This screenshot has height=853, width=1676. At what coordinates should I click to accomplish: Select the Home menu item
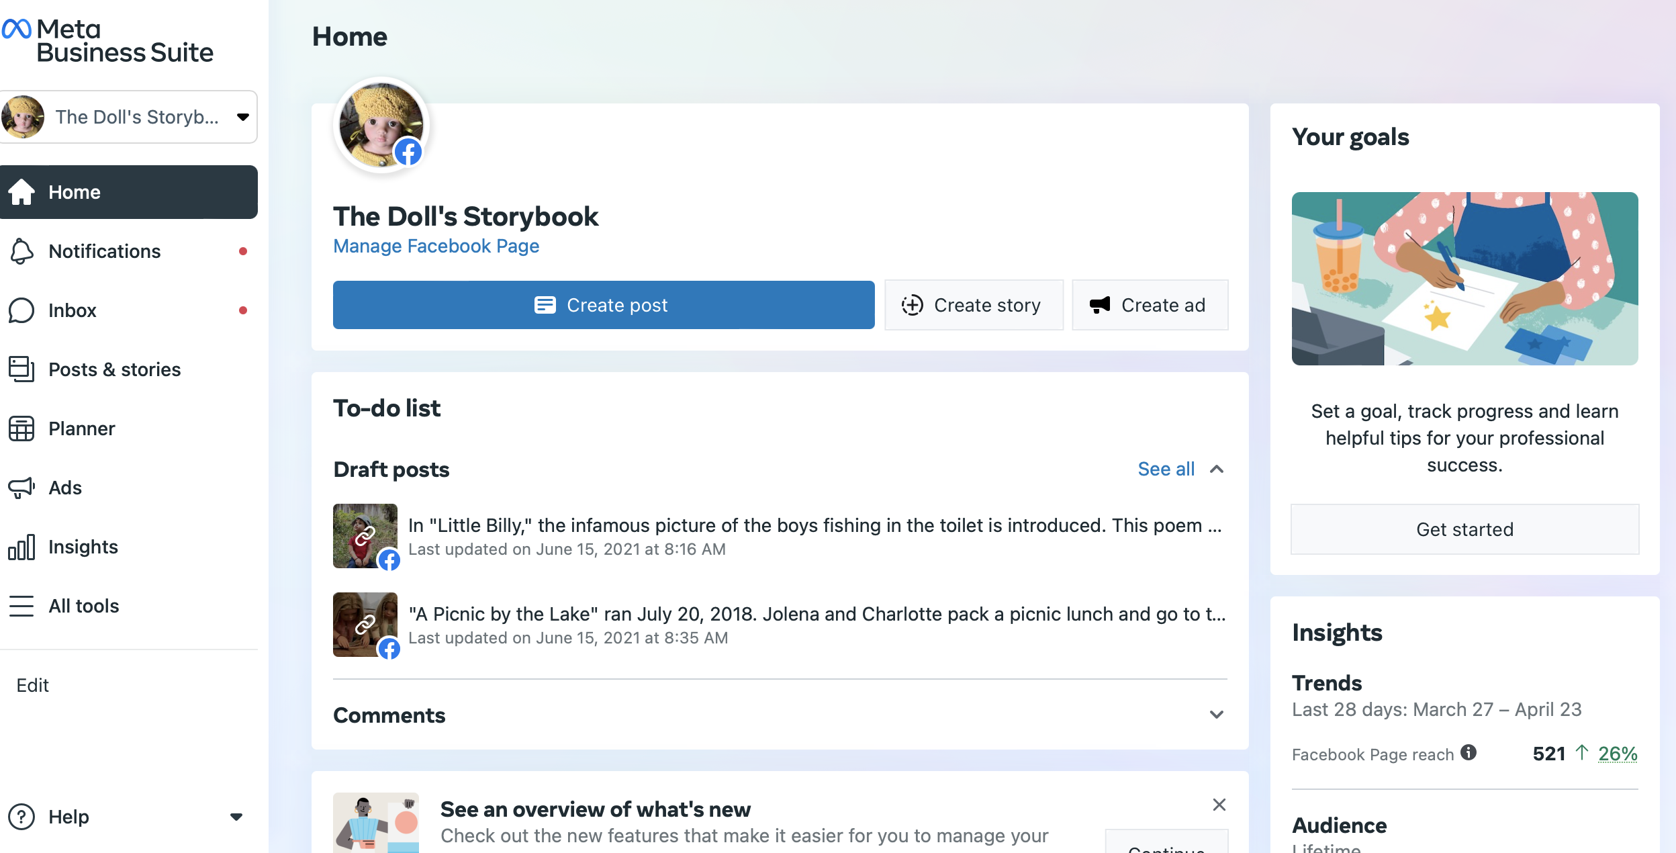point(129,192)
